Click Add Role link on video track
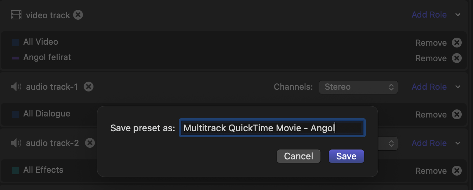473x190 pixels. pyautogui.click(x=429, y=15)
